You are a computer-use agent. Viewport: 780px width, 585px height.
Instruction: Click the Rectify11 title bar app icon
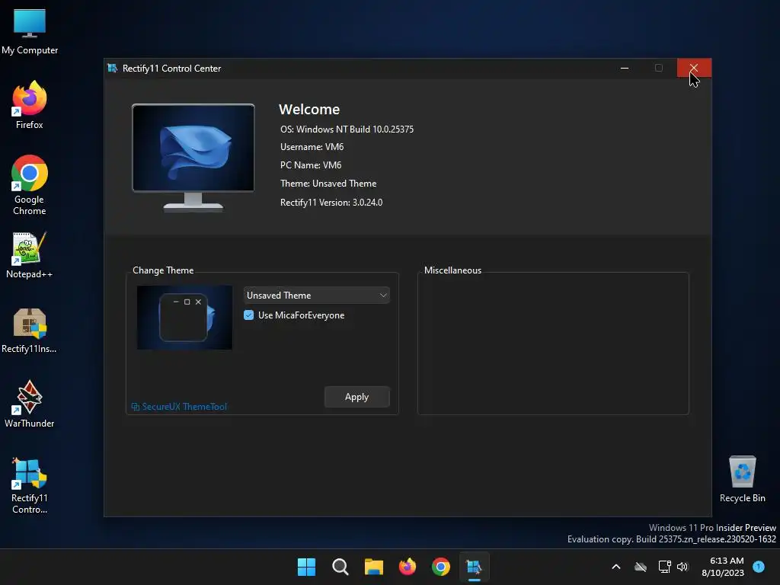click(x=113, y=68)
